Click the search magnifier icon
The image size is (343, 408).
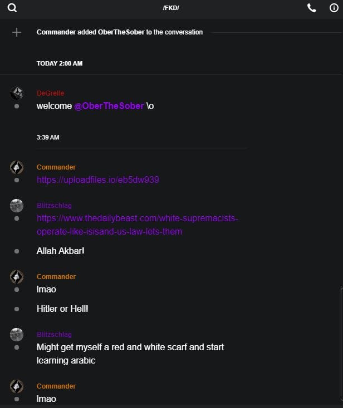[13, 8]
